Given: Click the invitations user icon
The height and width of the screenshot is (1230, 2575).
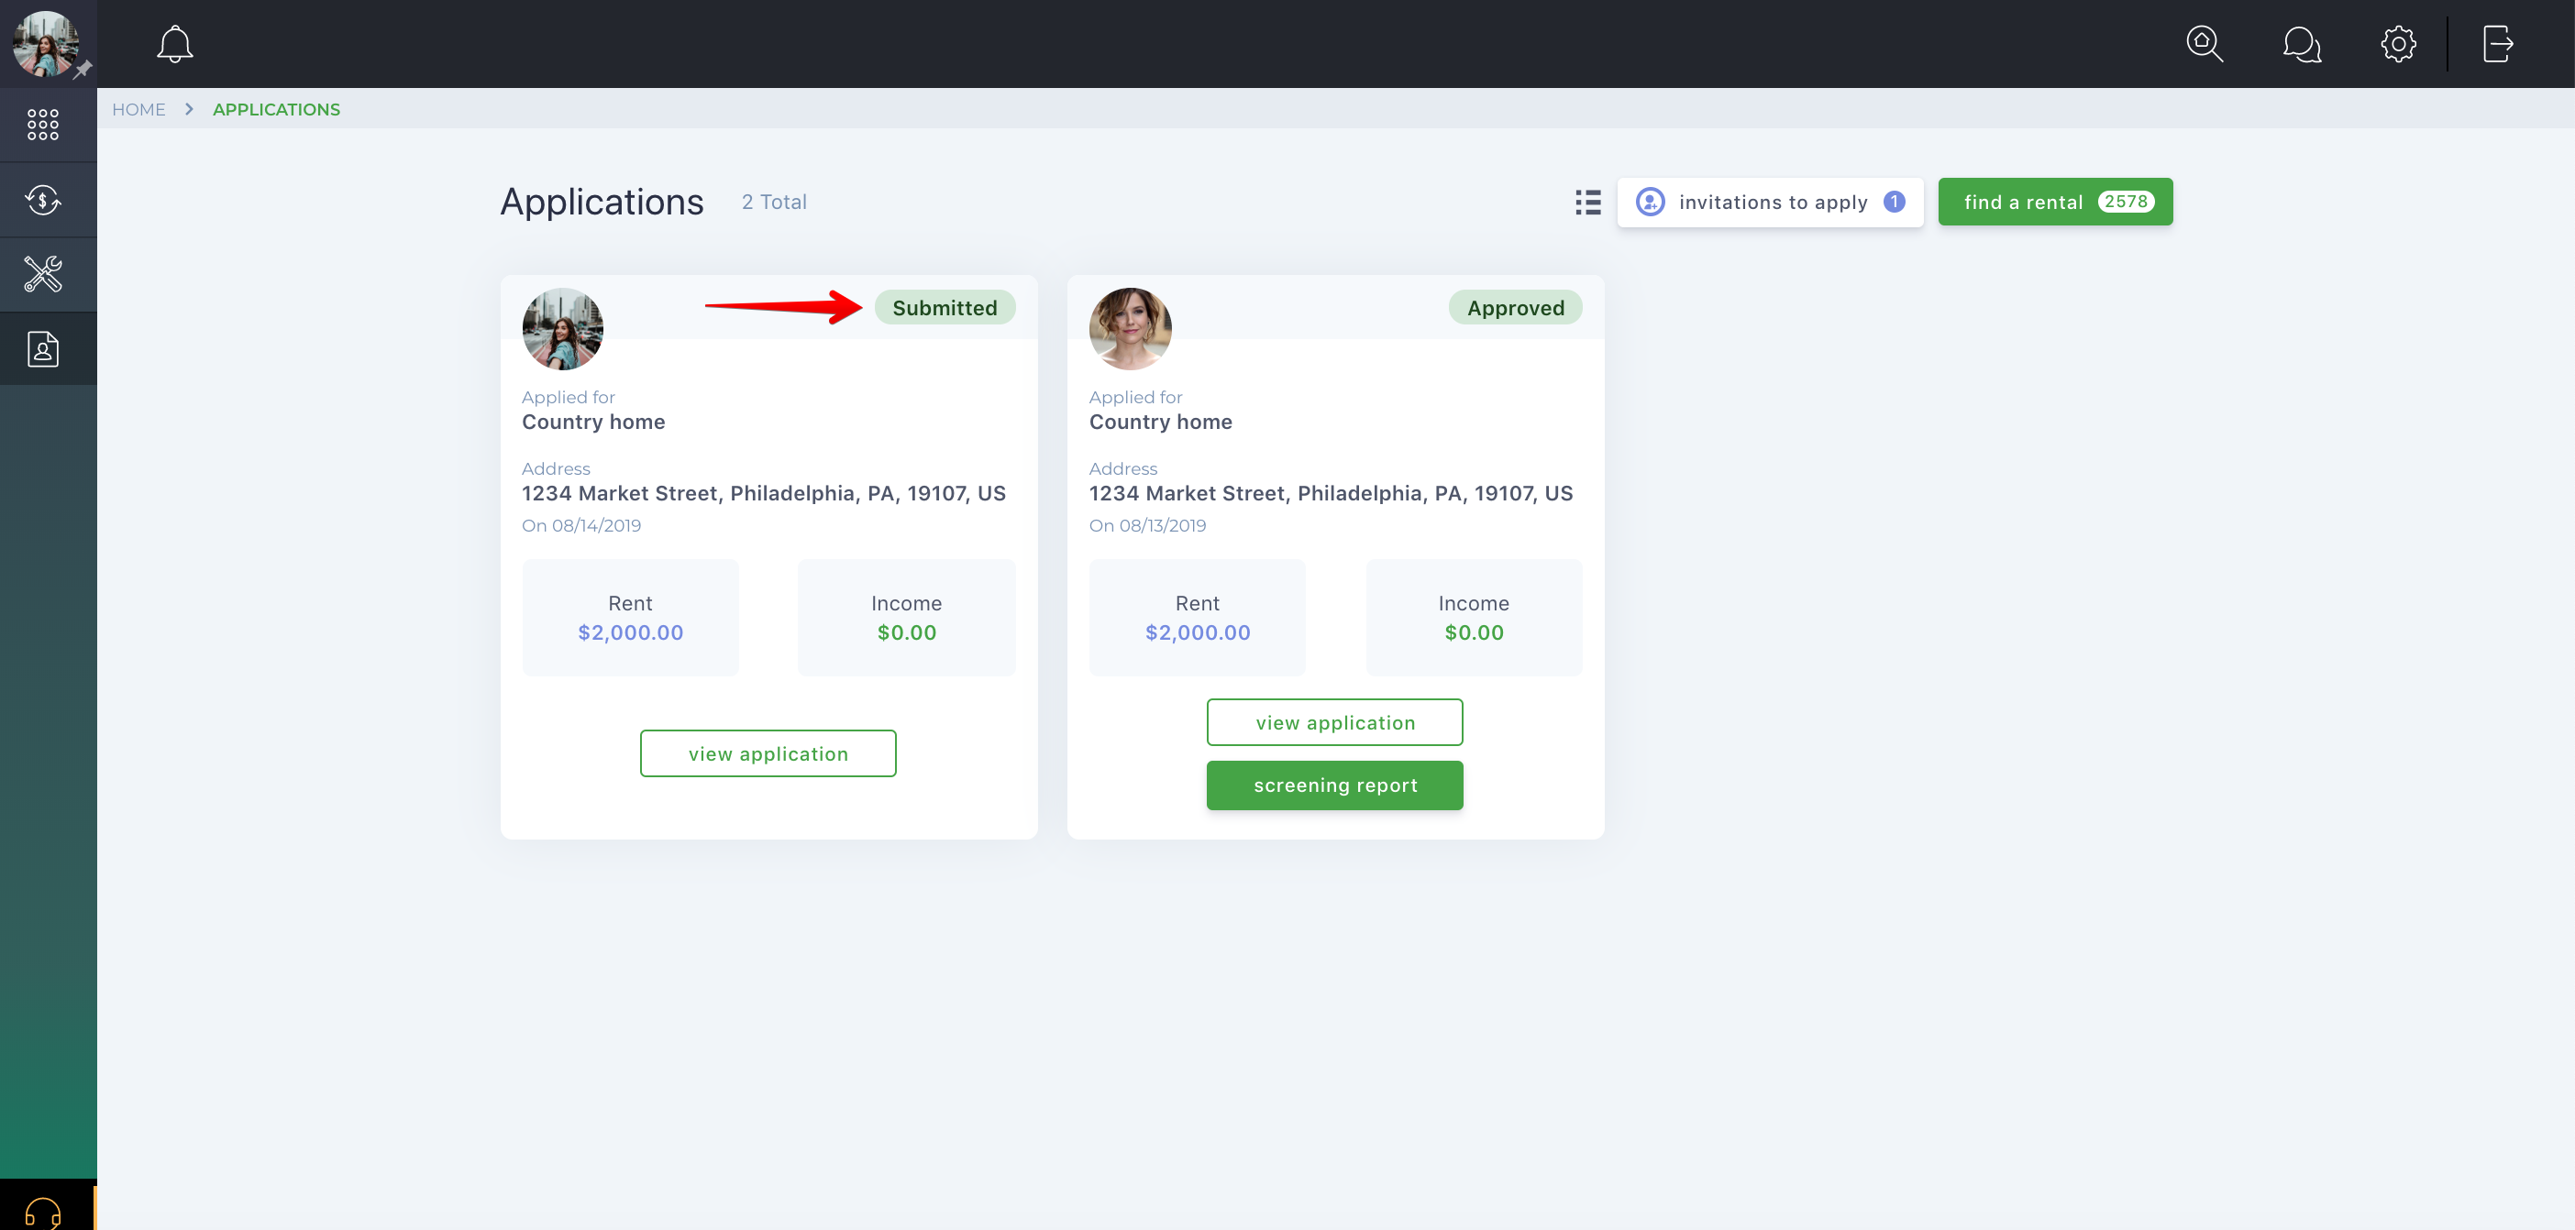Looking at the screenshot, I should pyautogui.click(x=1650, y=202).
